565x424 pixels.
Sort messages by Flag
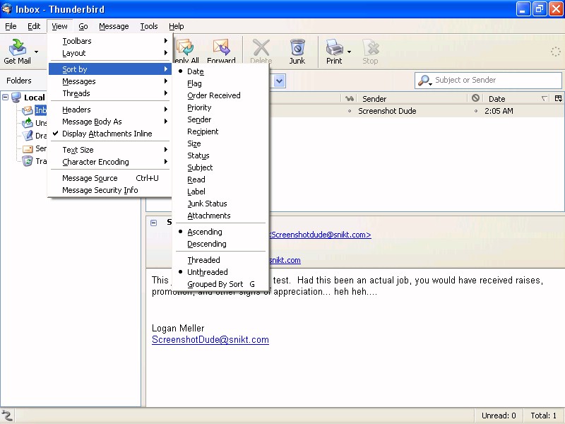(x=220, y=83)
